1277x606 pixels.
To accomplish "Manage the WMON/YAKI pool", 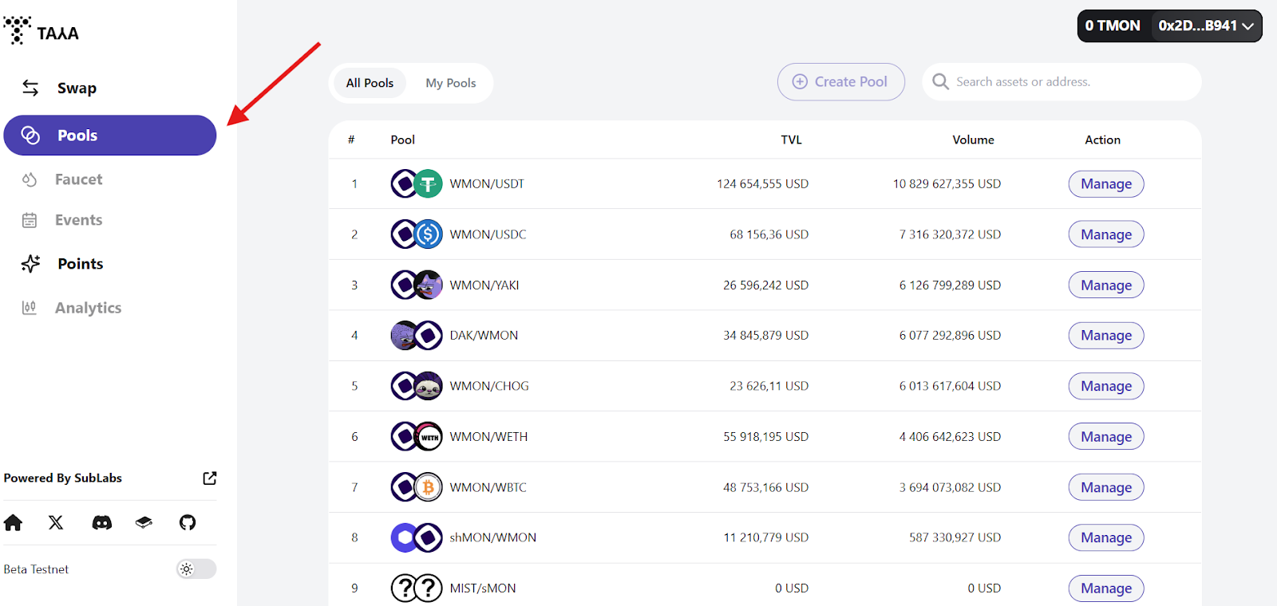I will pyautogui.click(x=1106, y=285).
